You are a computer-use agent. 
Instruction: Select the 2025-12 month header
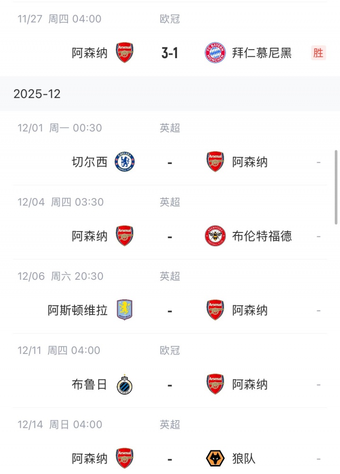click(x=37, y=94)
